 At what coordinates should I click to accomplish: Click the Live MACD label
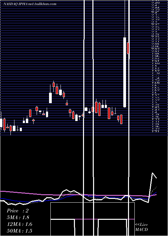pos(141,227)
